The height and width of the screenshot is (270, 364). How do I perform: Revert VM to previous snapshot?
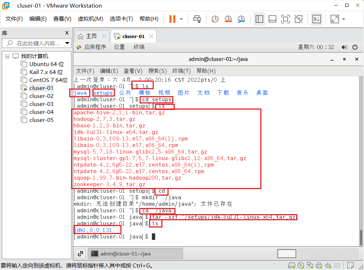click(228, 19)
